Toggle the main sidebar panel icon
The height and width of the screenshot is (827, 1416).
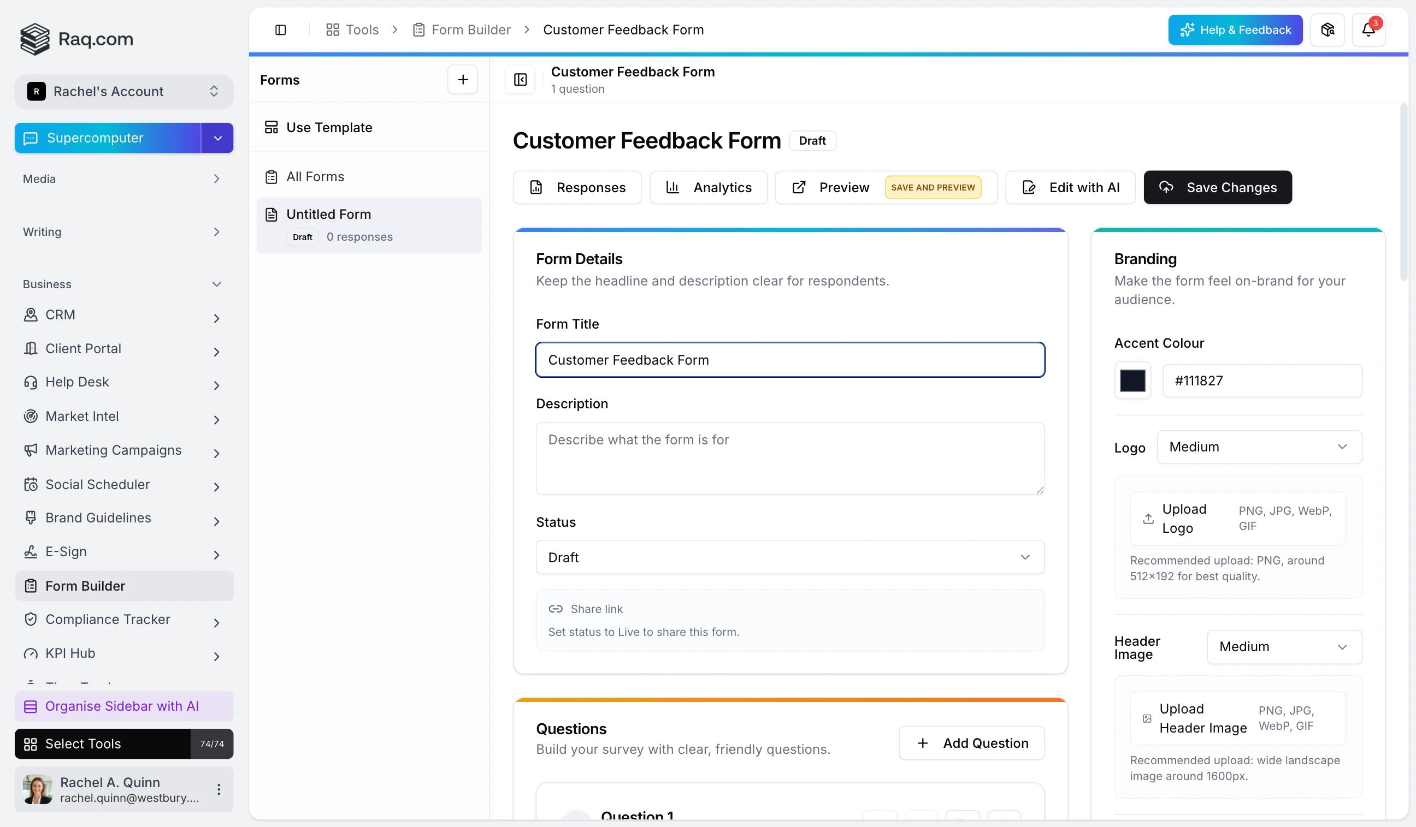click(x=280, y=30)
